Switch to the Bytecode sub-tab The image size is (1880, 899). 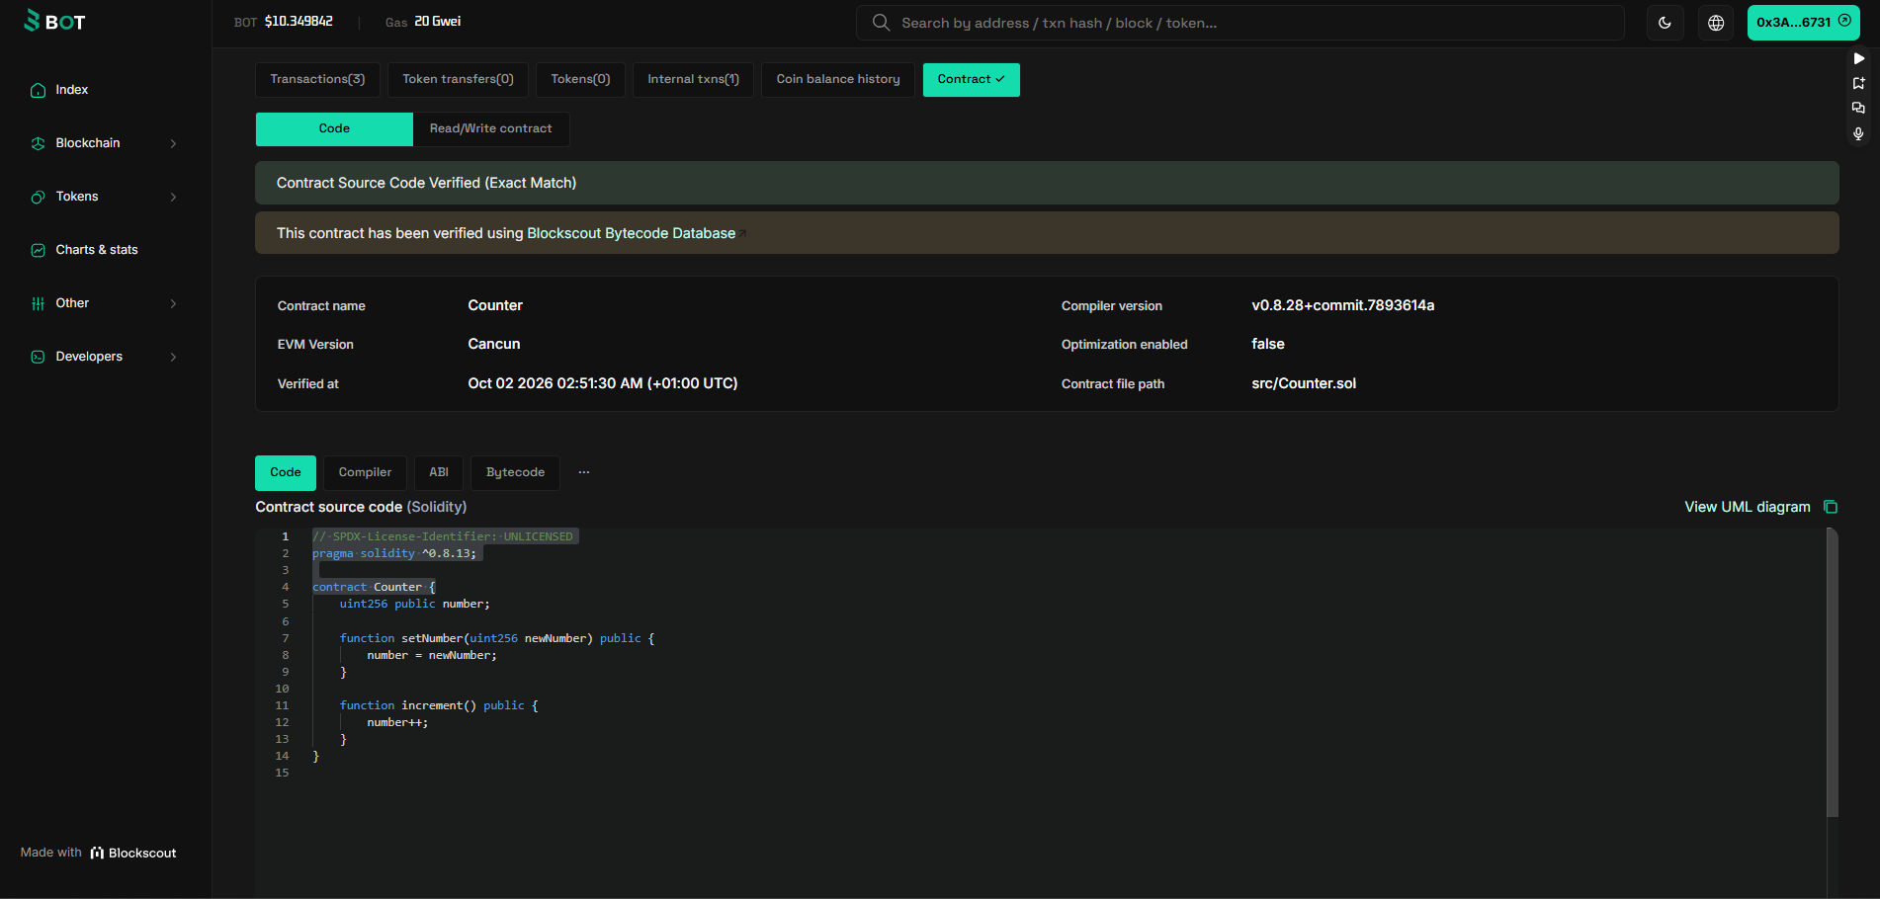point(515,472)
